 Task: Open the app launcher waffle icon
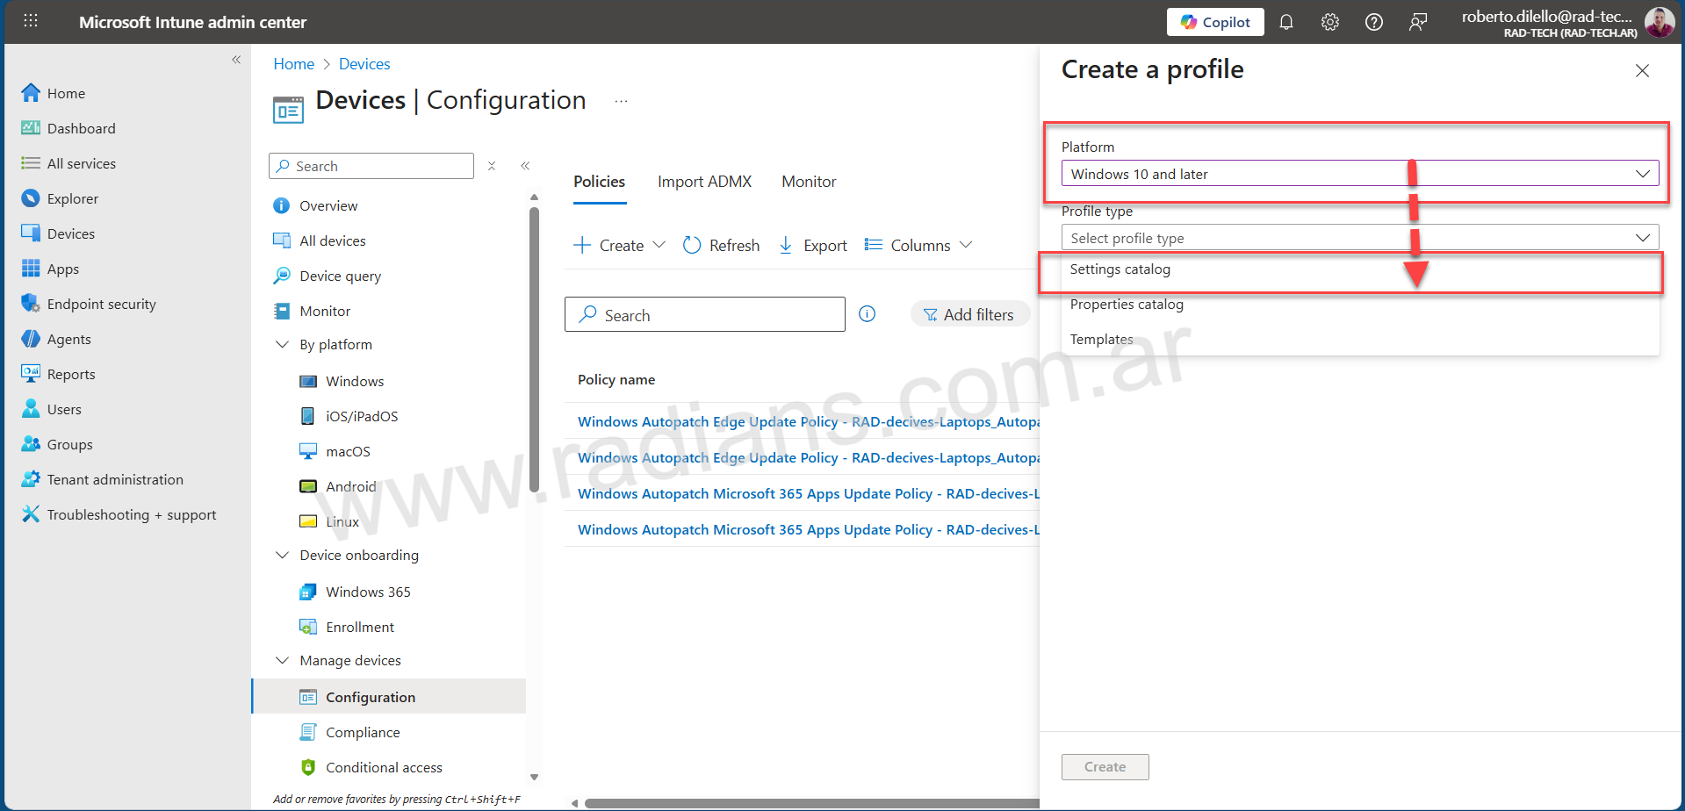pos(31,21)
